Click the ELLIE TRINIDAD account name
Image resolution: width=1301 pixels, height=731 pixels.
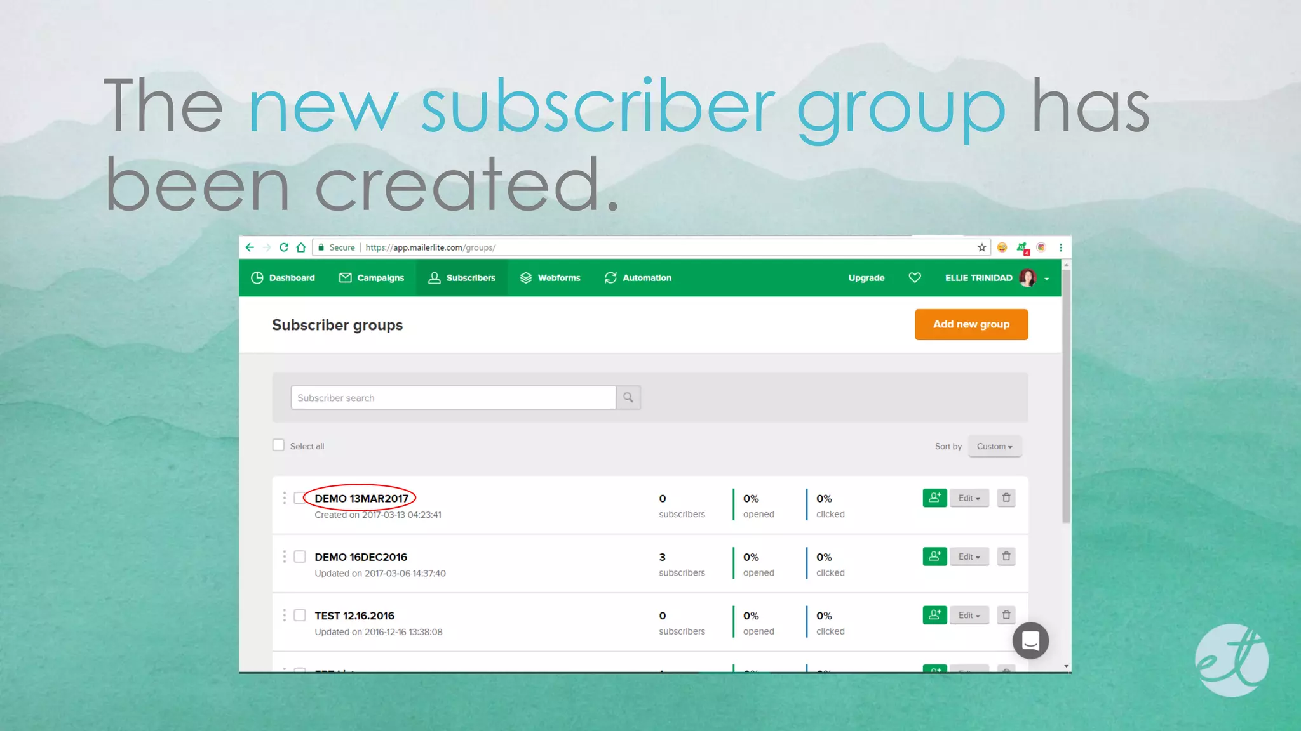coord(978,277)
